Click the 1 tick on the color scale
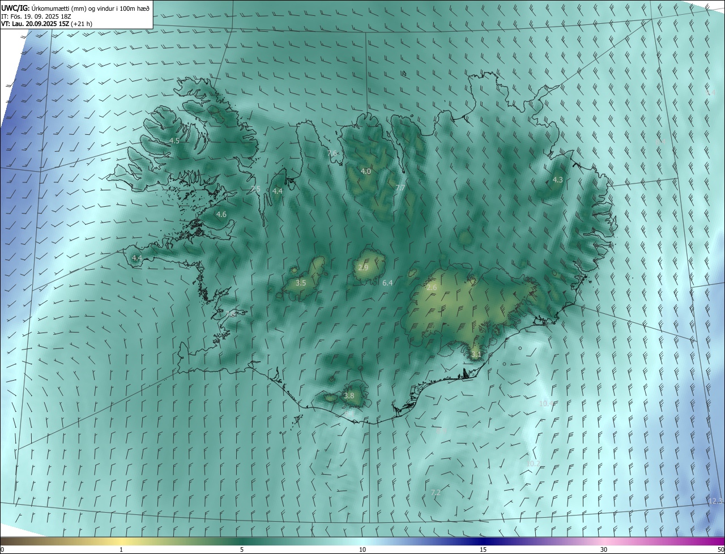The height and width of the screenshot is (554, 725). (121, 549)
